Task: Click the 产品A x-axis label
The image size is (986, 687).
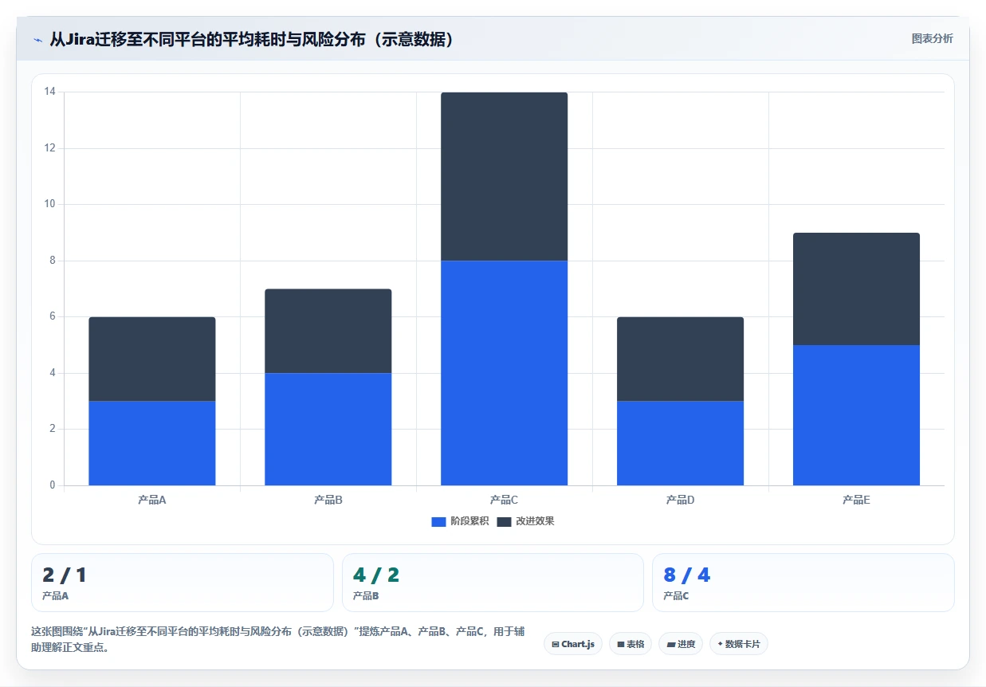Action: 152,500
